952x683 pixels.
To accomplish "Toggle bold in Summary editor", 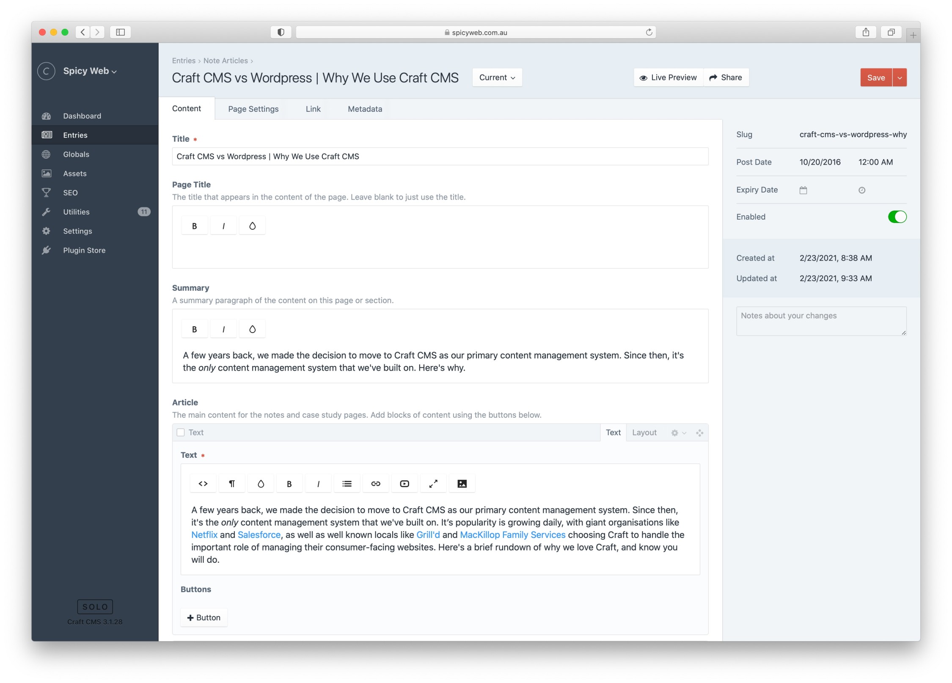I will pyautogui.click(x=195, y=329).
